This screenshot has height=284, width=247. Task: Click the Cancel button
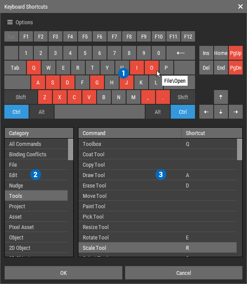click(184, 273)
